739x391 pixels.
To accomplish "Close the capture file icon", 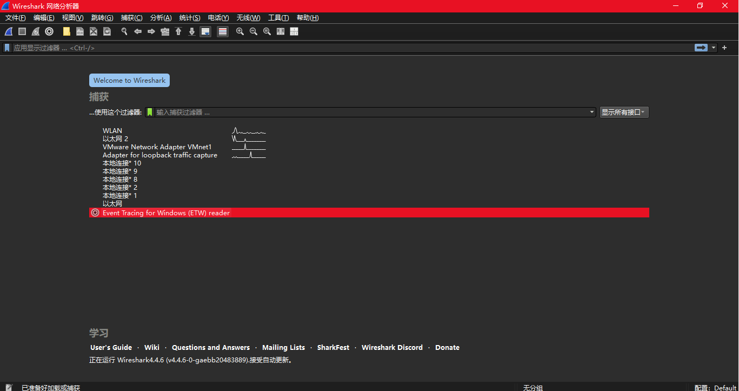I will coord(94,32).
